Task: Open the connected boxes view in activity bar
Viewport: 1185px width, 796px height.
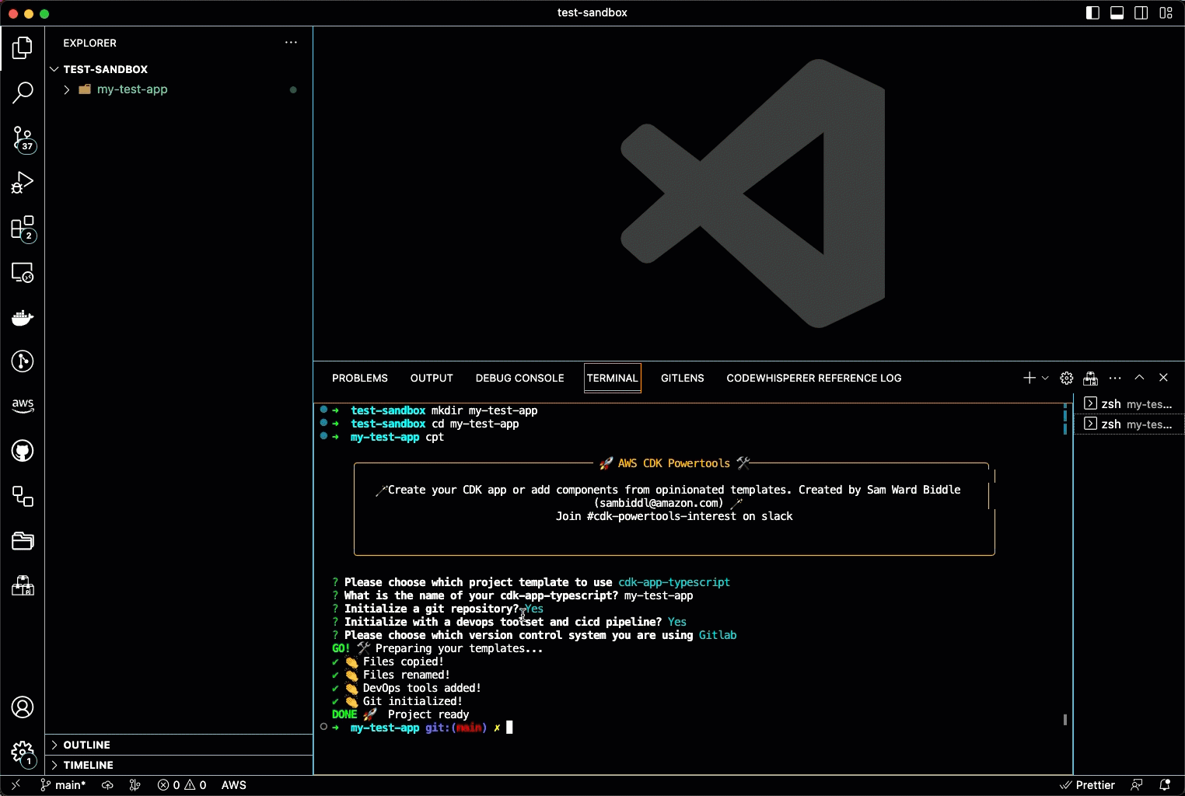Action: (x=23, y=496)
